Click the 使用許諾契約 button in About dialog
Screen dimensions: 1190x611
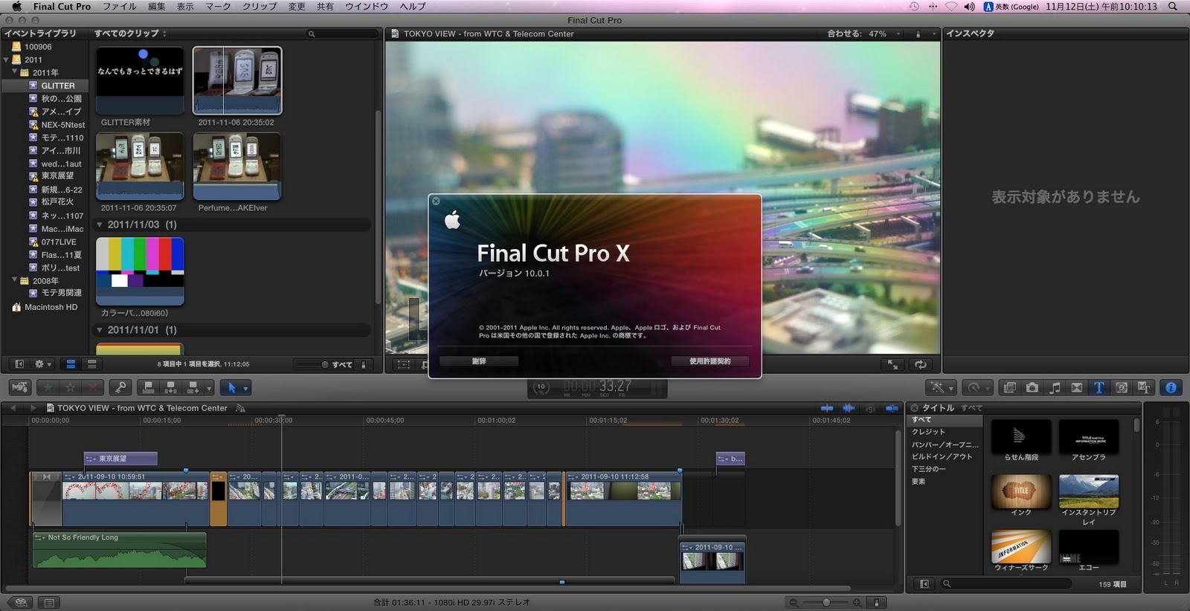click(x=710, y=361)
